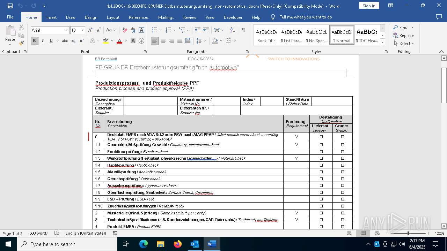Image resolution: width=447 pixels, height=251 pixels.
Task: Adjust the zoom slider
Action: [408, 233]
